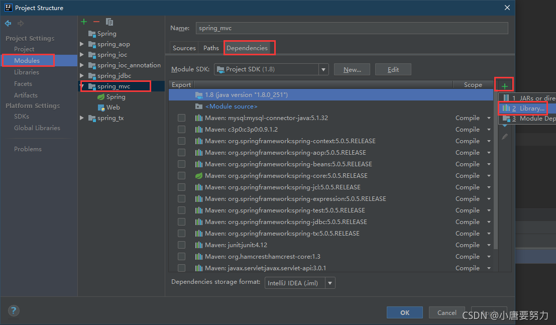556x325 pixels.
Task: Click the edit pencil icon beside the dependencies
Action: pos(505,137)
